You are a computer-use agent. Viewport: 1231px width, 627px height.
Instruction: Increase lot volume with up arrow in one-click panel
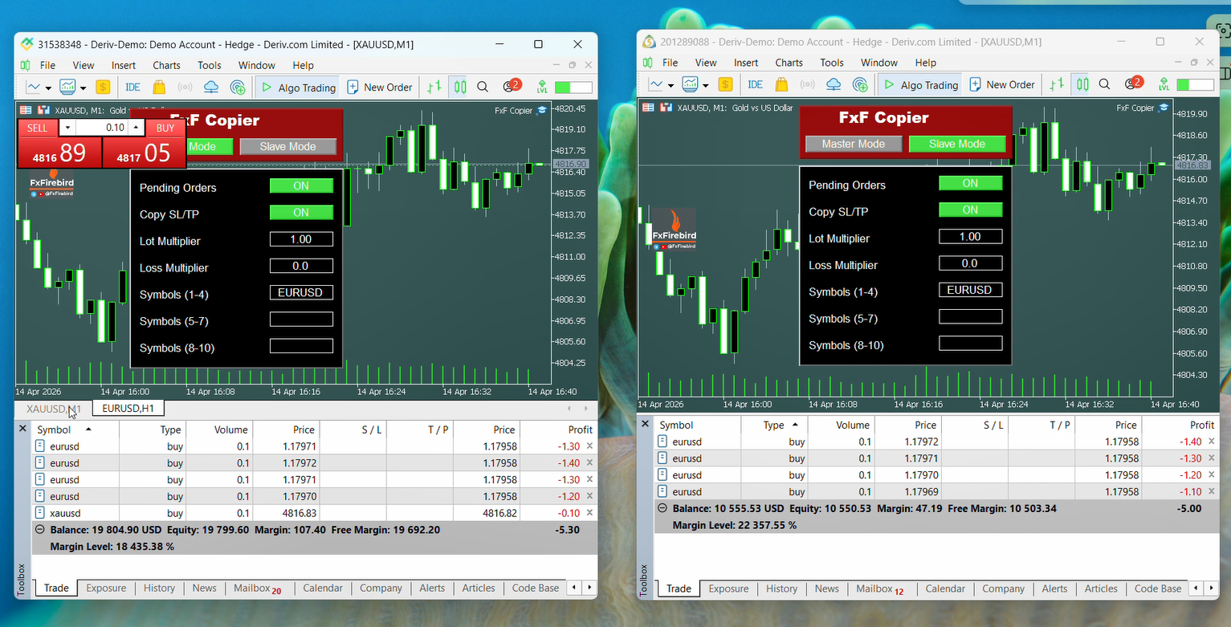coord(137,128)
